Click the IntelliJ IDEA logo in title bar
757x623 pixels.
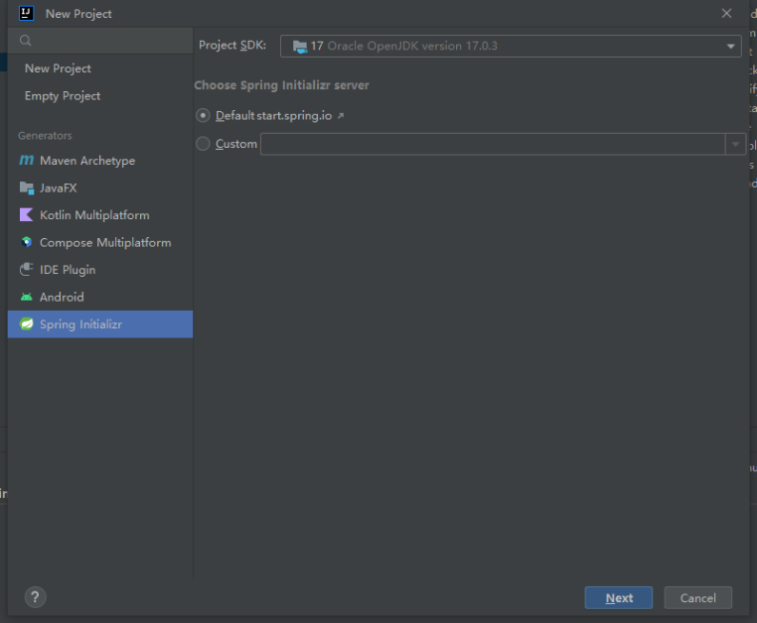pyautogui.click(x=26, y=14)
